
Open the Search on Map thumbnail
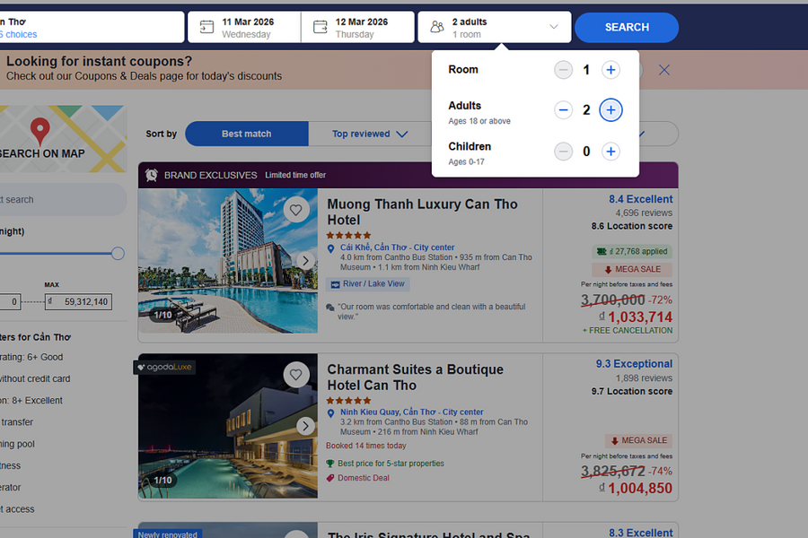pyautogui.click(x=54, y=139)
